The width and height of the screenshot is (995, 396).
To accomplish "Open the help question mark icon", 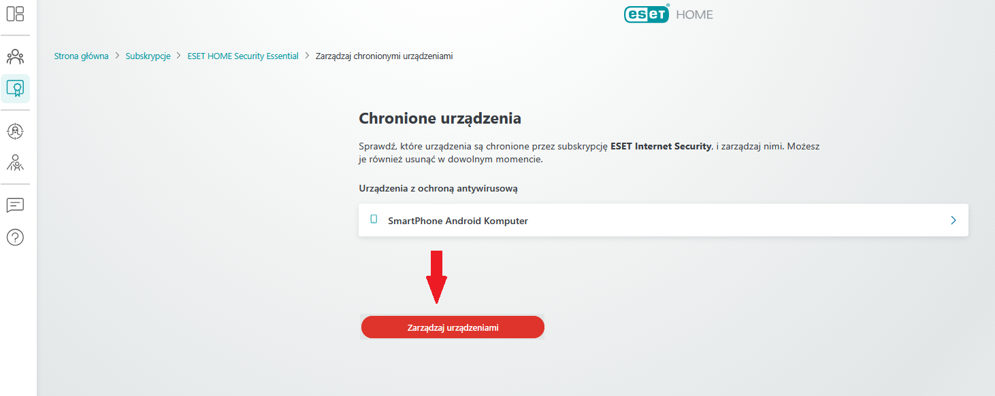I will 15,237.
